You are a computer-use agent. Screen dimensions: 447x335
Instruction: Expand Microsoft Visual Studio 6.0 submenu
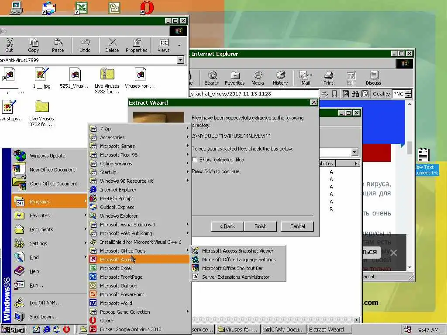click(139, 225)
